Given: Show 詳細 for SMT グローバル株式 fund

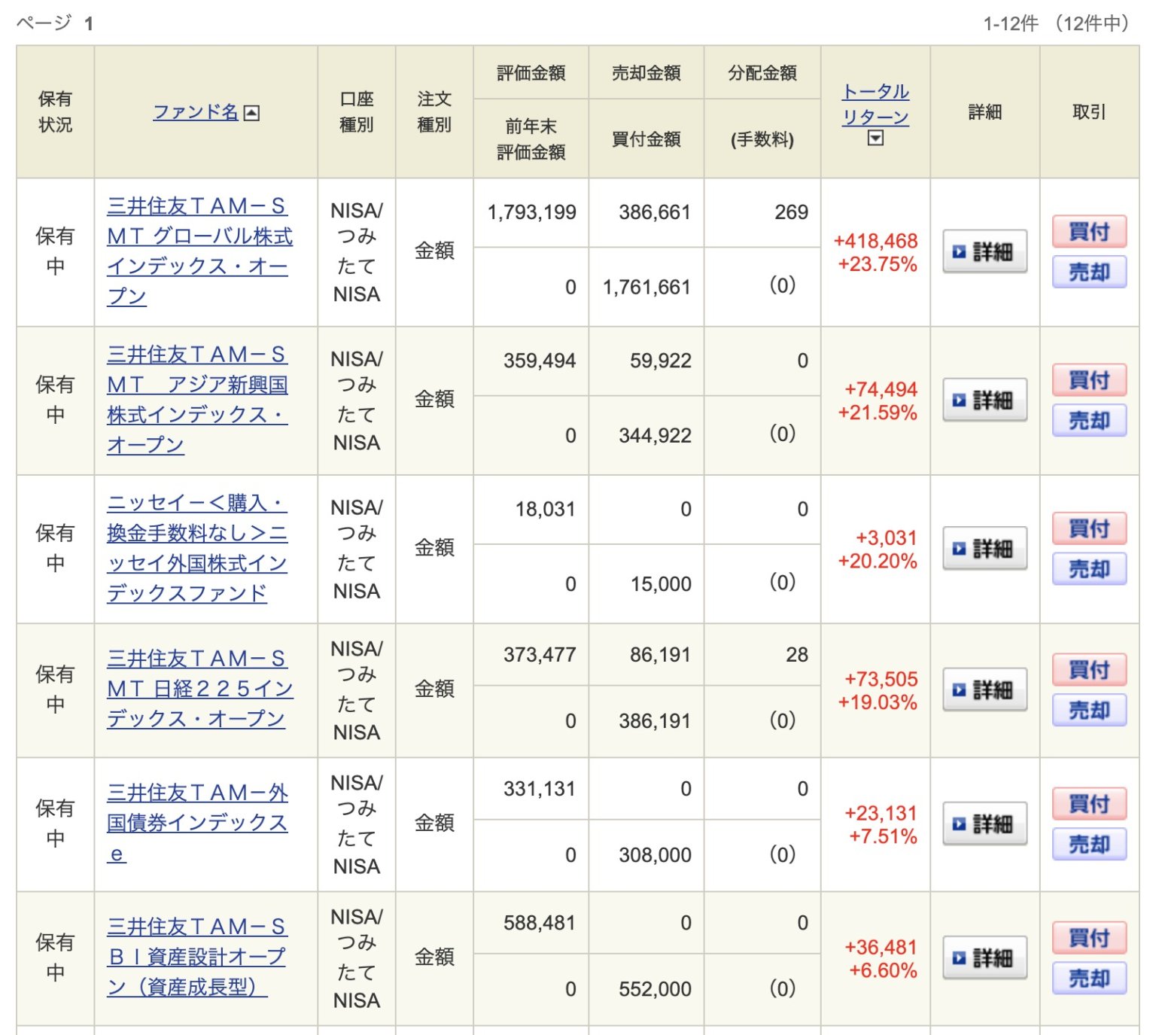Looking at the screenshot, I should point(984,251).
